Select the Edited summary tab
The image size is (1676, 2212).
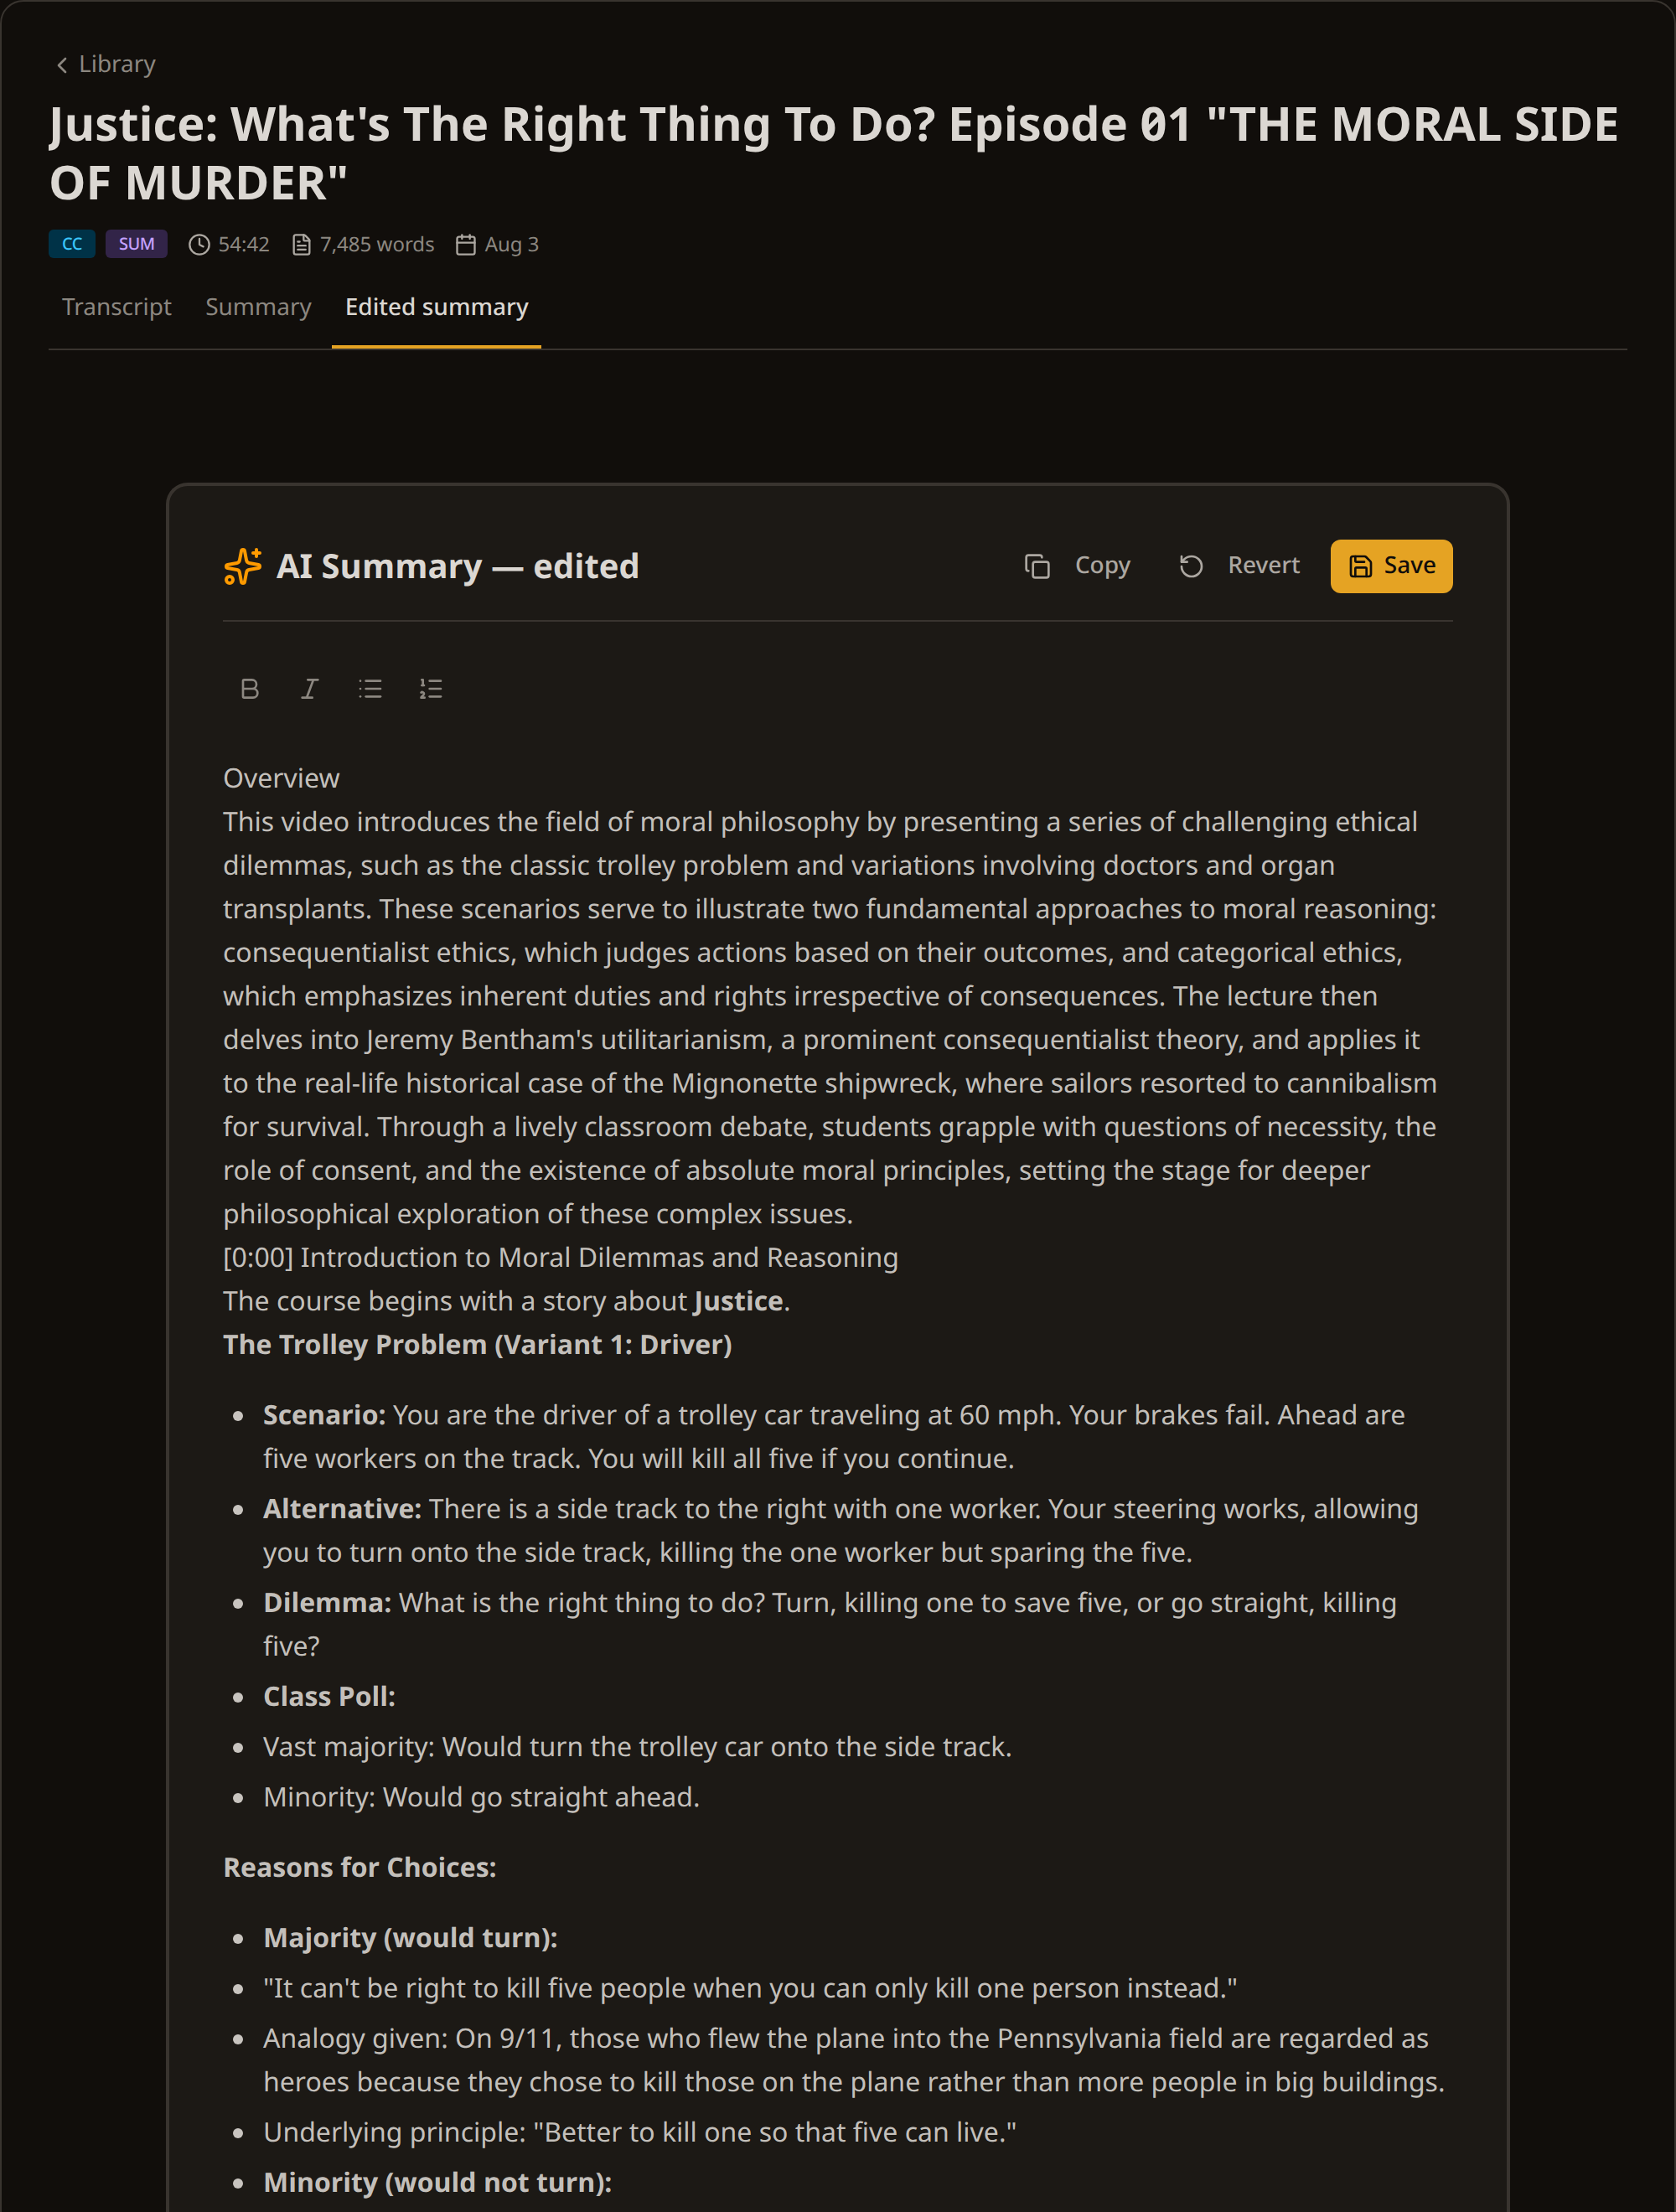coord(437,307)
